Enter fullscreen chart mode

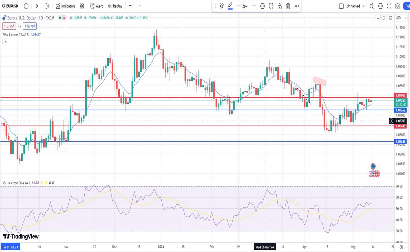point(389,6)
